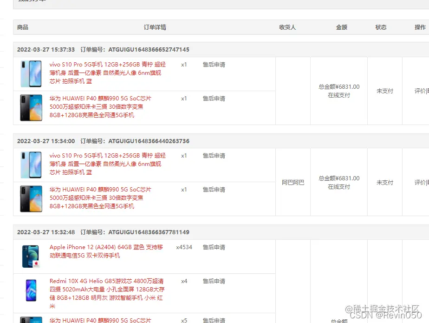Open vivo S10 Pro title link in 15:34:00 order

tap(108, 164)
